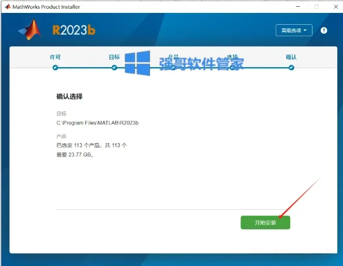Minimize the installer window
Image resolution: width=343 pixels, height=266 pixels.
pyautogui.click(x=297, y=7)
